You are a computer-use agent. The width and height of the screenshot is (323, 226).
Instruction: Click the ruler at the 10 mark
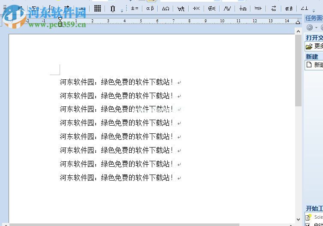click(222, 21)
